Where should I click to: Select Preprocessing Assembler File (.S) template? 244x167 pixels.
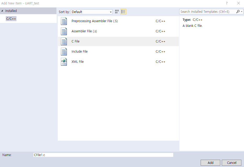(x=118, y=21)
